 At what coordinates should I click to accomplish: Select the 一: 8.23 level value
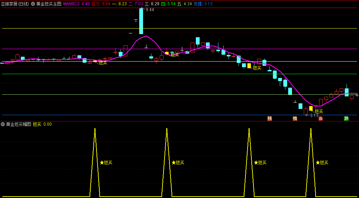[119, 4]
